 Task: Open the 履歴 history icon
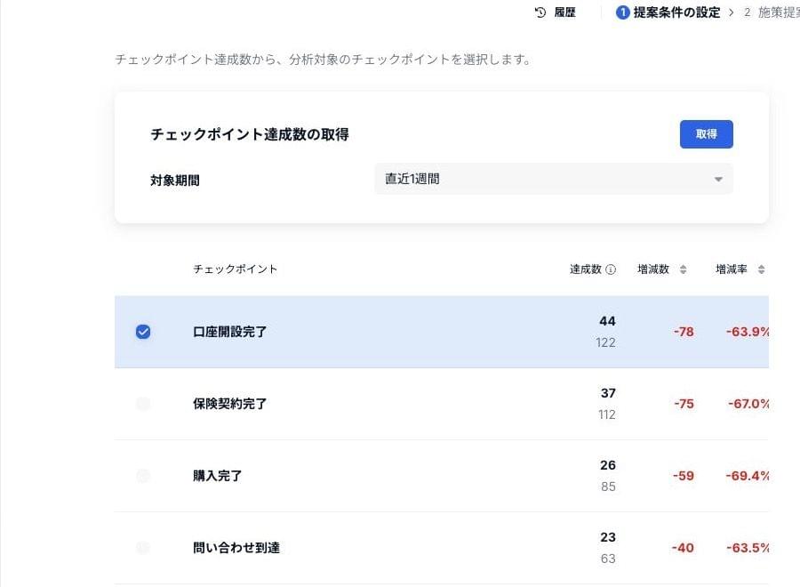click(540, 12)
